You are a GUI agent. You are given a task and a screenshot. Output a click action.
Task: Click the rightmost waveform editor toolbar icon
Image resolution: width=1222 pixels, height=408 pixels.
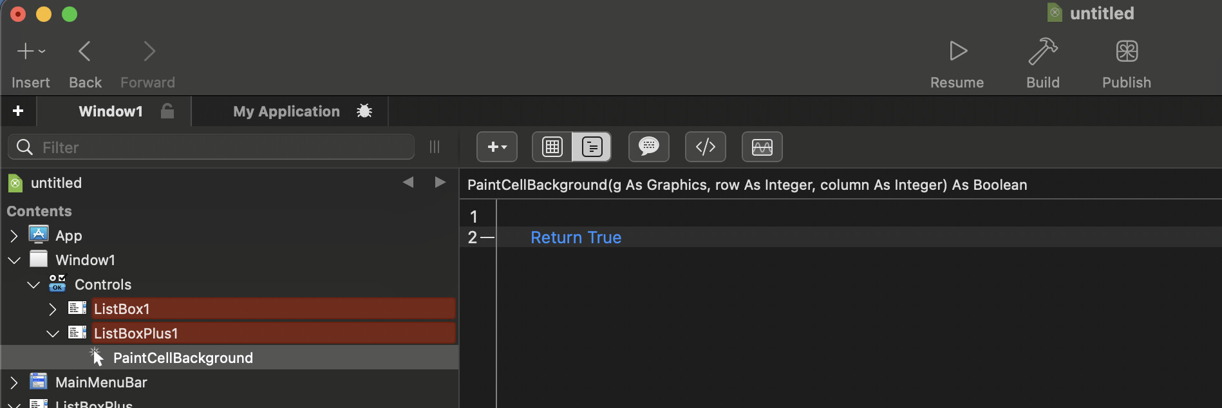point(762,147)
